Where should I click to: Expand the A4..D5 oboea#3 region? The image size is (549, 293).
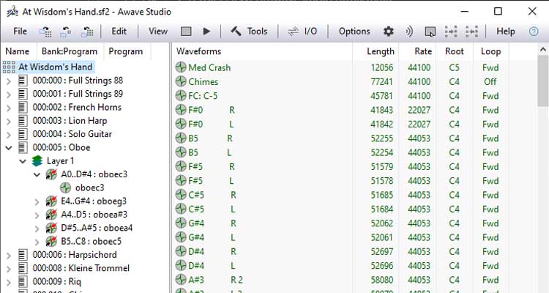point(37,215)
